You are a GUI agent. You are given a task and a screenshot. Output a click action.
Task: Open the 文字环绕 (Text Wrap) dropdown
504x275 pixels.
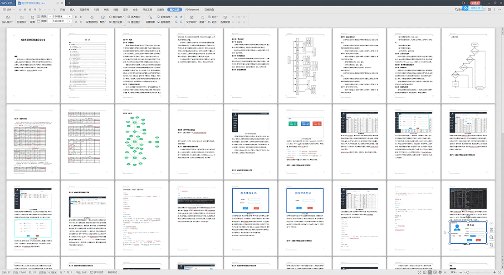pos(192,21)
